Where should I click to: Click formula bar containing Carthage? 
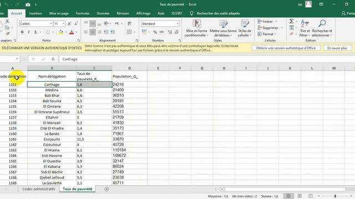pyautogui.click(x=207, y=59)
